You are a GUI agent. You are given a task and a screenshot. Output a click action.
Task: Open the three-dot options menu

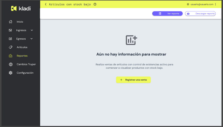point(215,4)
